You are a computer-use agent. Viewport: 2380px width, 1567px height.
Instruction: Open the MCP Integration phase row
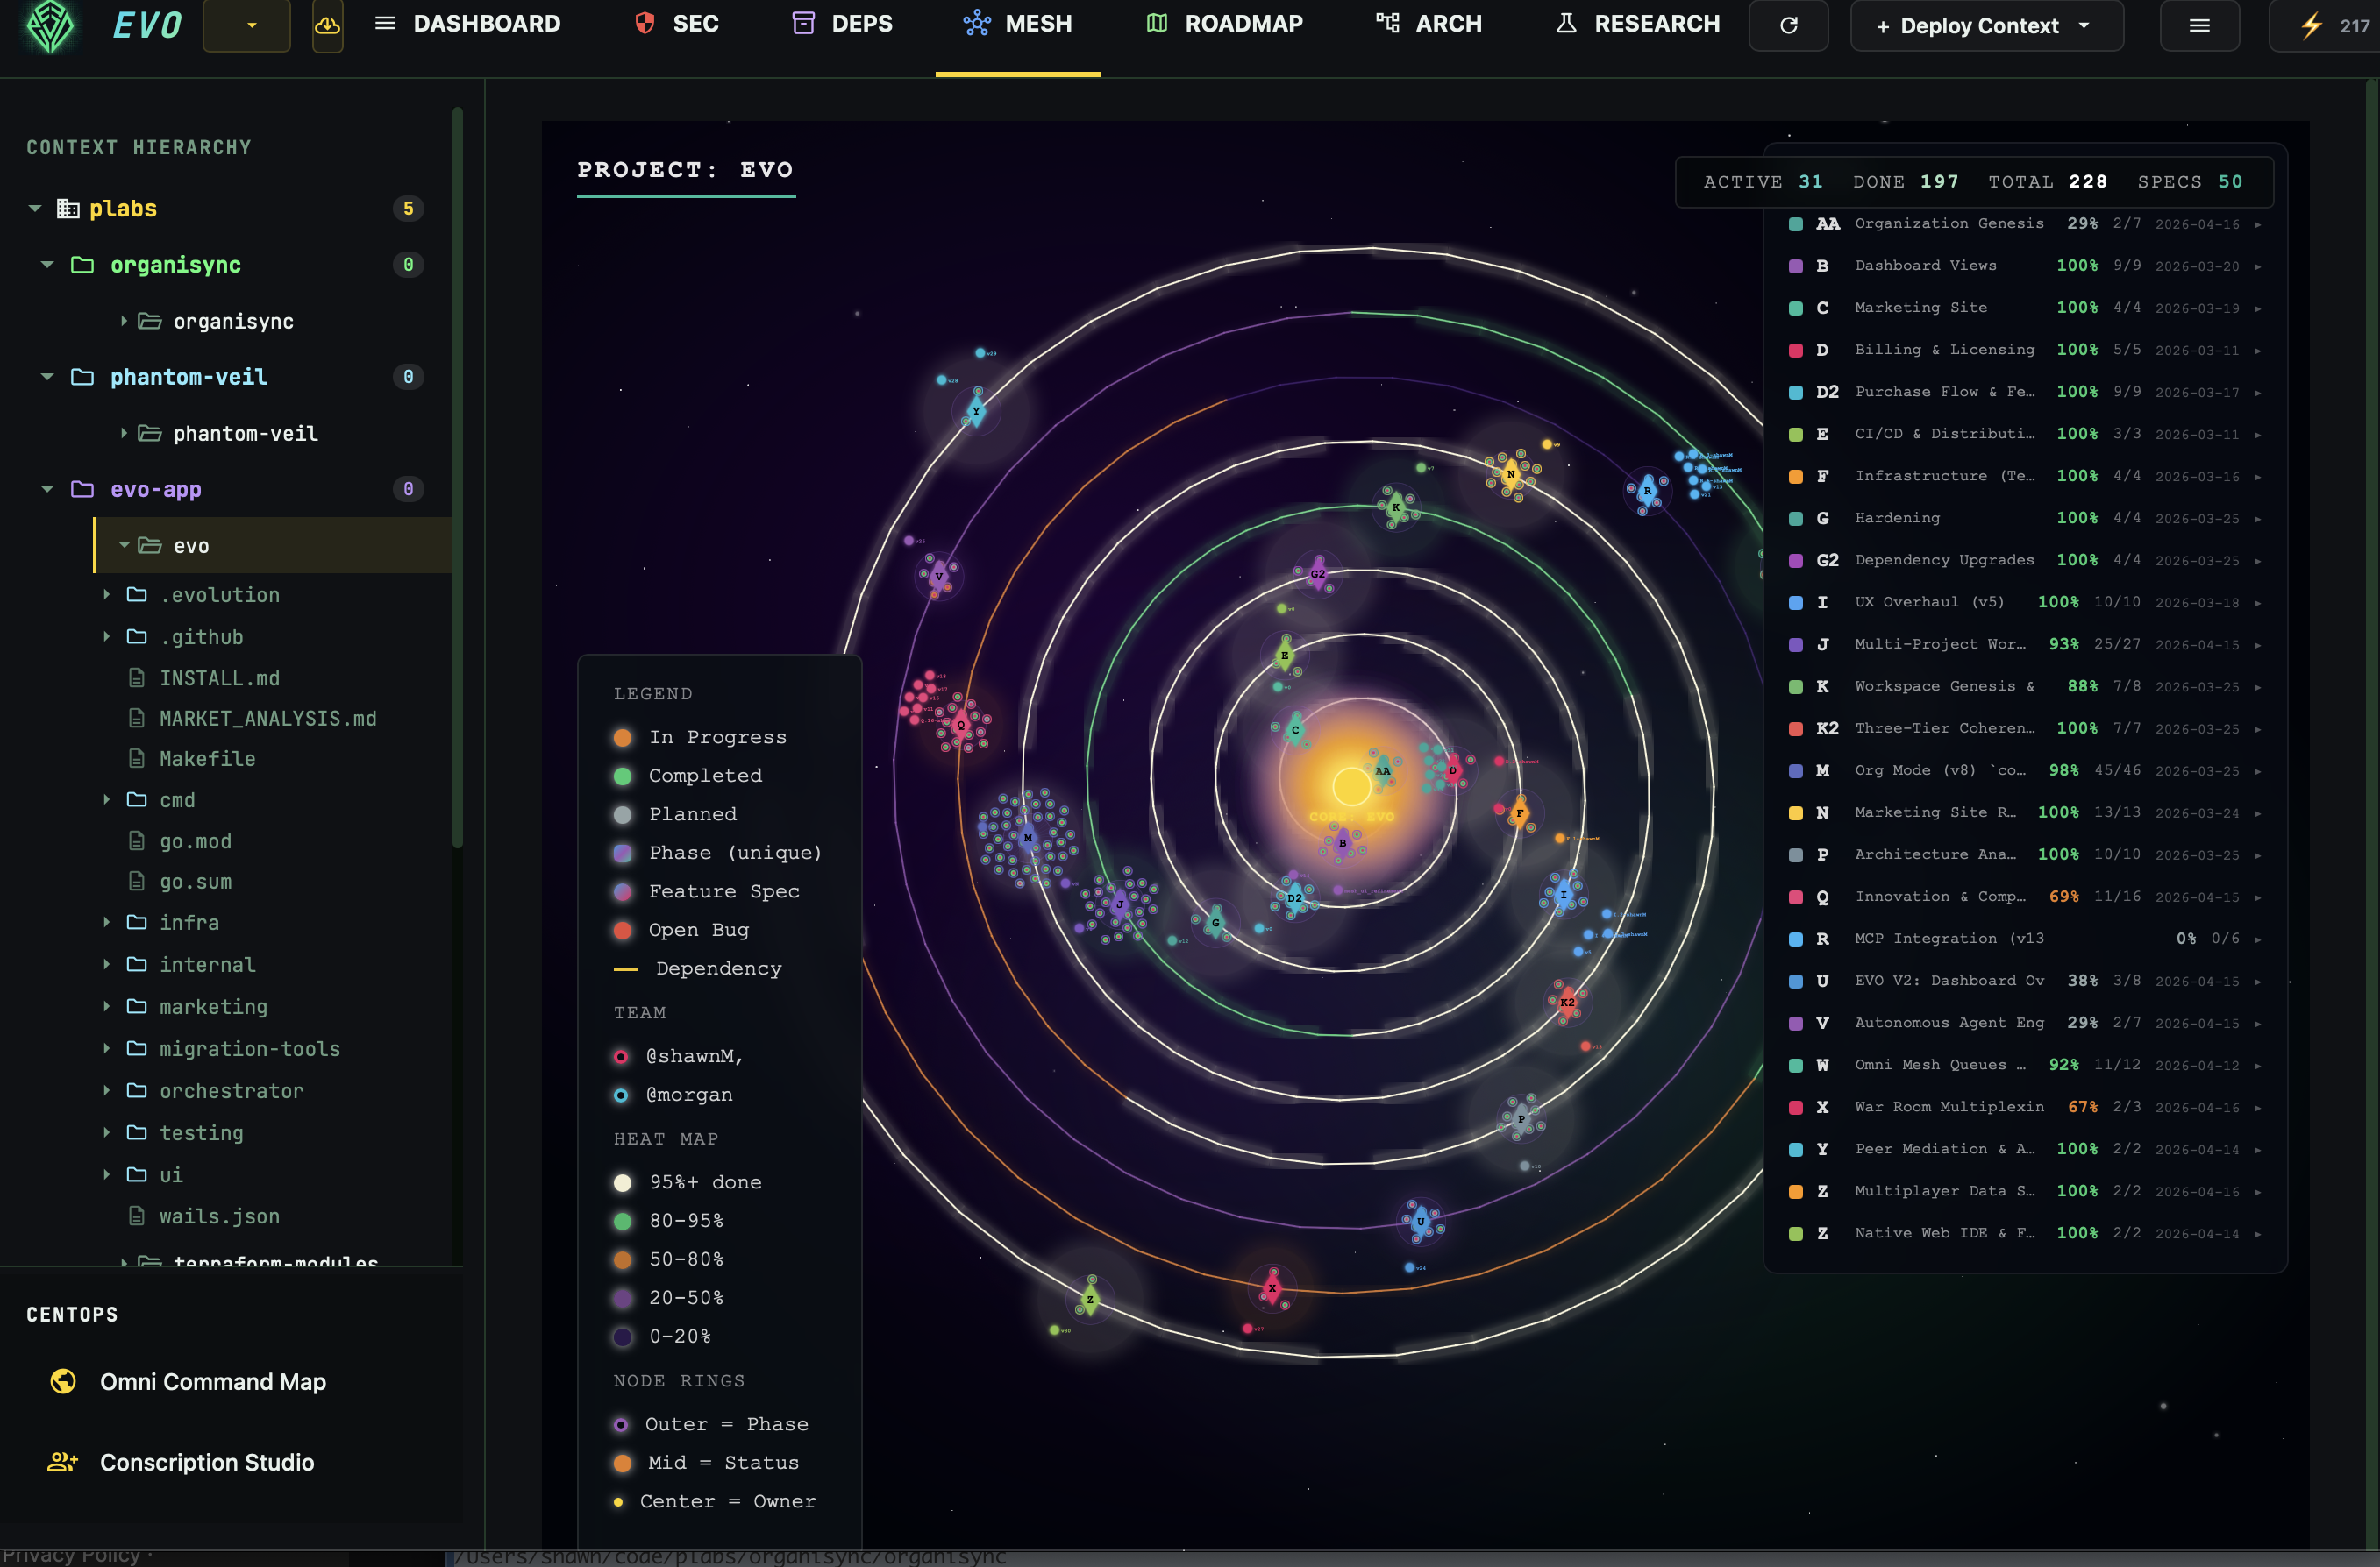(x=2025, y=939)
